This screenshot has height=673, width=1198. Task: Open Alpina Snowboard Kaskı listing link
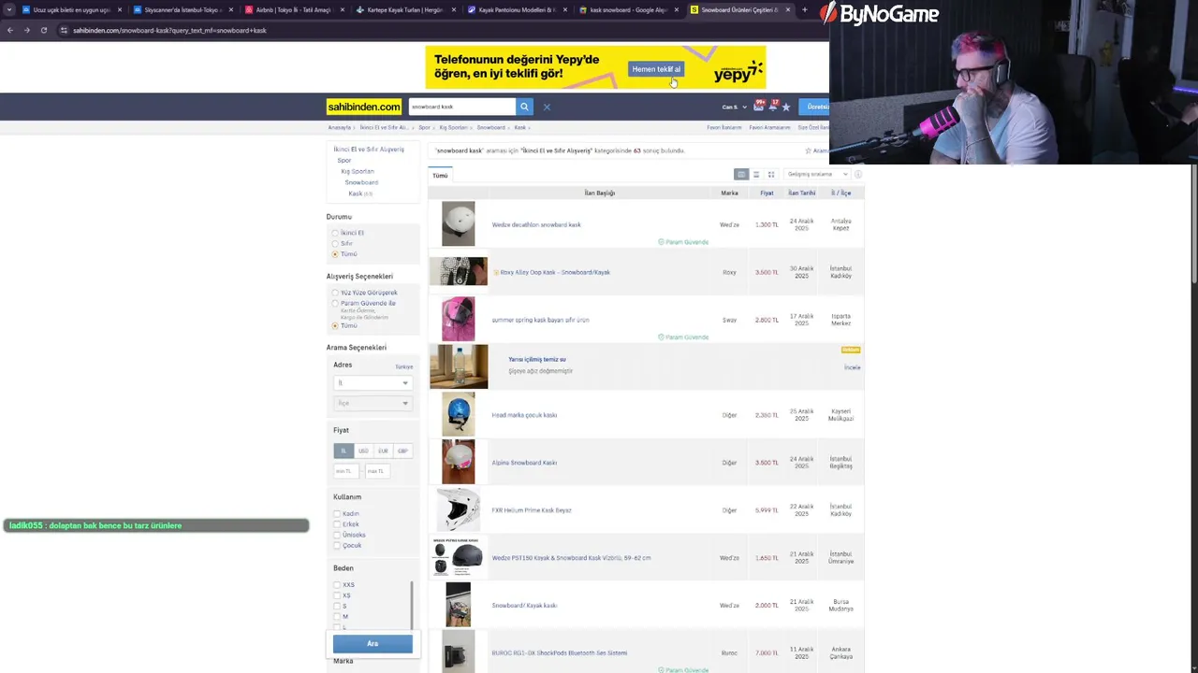[x=524, y=463]
